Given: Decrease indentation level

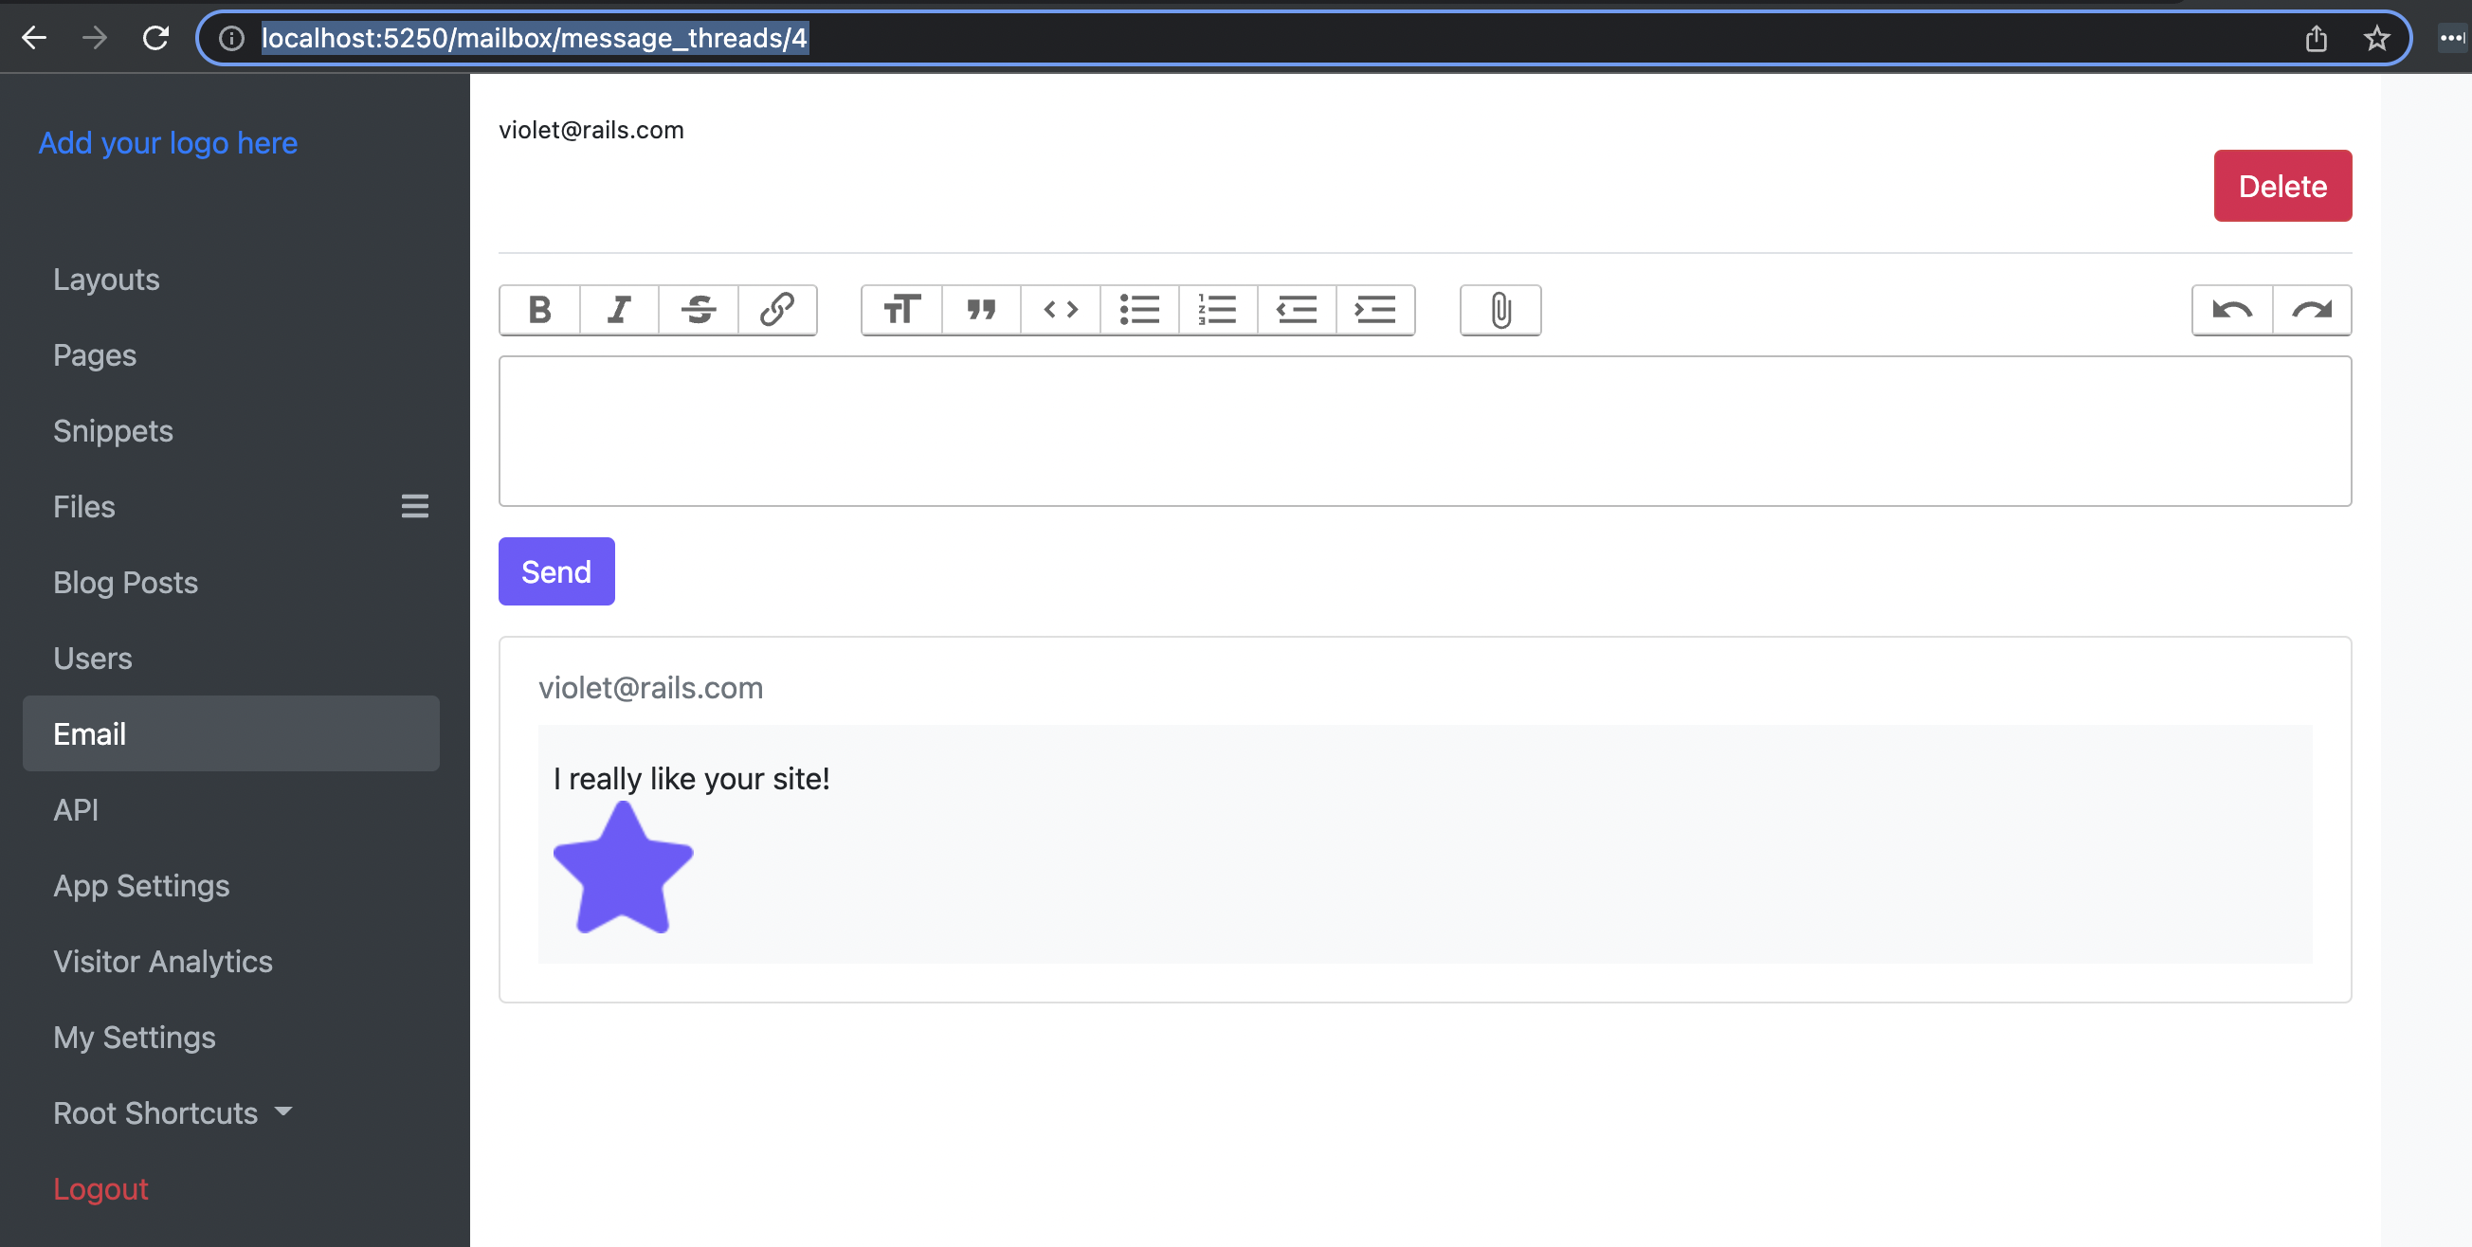Looking at the screenshot, I should click(x=1296, y=310).
